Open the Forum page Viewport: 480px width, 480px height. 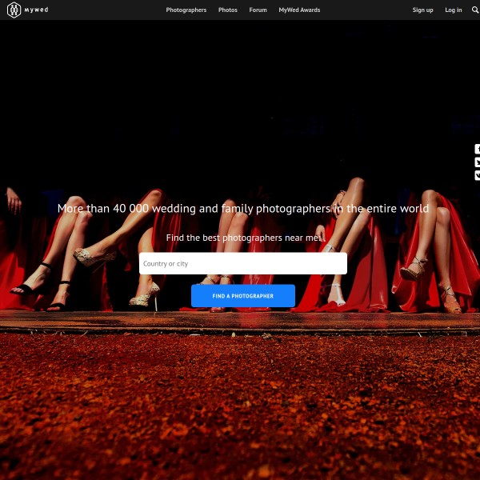tap(258, 10)
